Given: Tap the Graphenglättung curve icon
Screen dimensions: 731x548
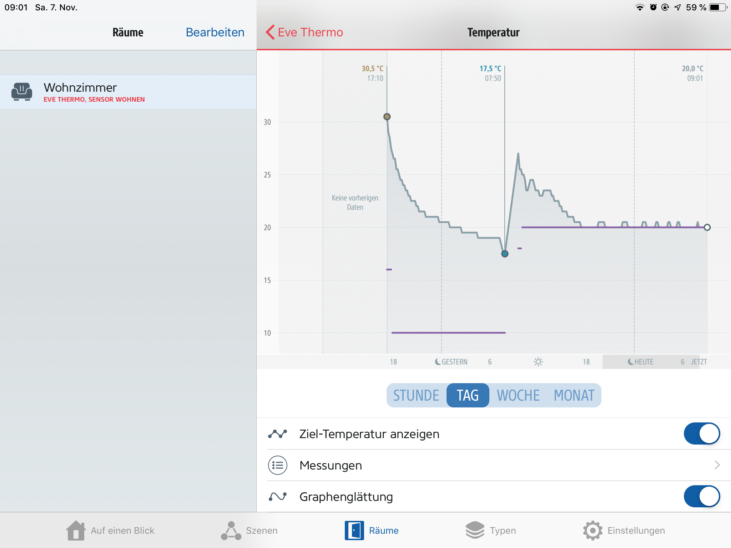Looking at the screenshot, I should [x=278, y=497].
